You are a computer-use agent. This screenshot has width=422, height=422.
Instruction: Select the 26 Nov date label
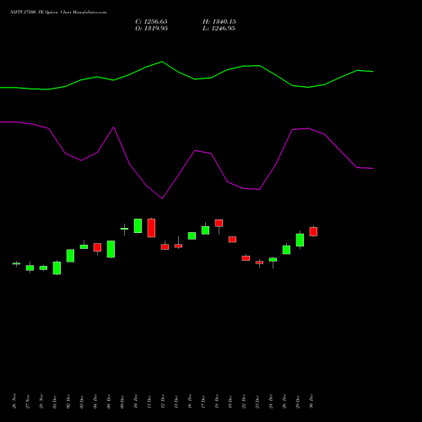tap(14, 401)
